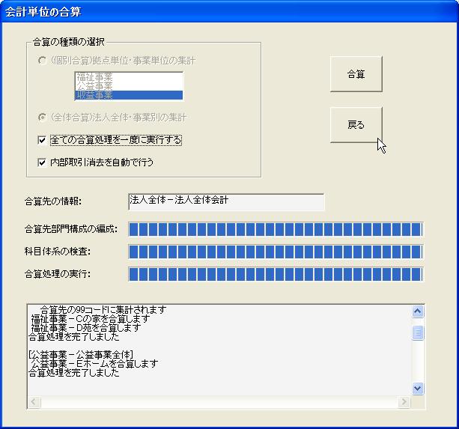Click the log scroll down arrow
Image resolution: width=459 pixels, height=429 pixels.
pyautogui.click(x=418, y=389)
